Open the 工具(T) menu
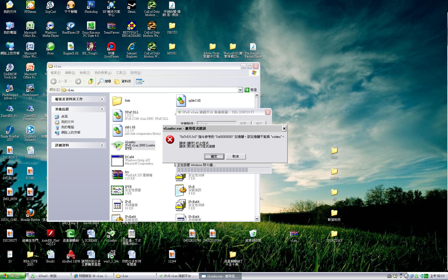448x280 pixels. tap(121, 73)
